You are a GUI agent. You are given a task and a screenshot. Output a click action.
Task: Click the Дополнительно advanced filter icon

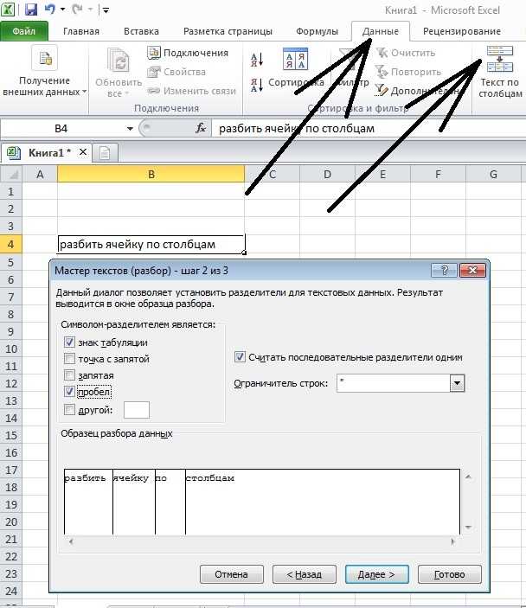point(382,91)
